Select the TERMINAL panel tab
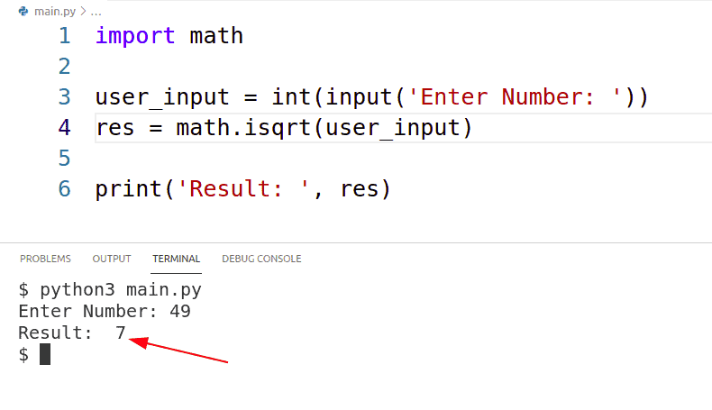 (x=177, y=259)
